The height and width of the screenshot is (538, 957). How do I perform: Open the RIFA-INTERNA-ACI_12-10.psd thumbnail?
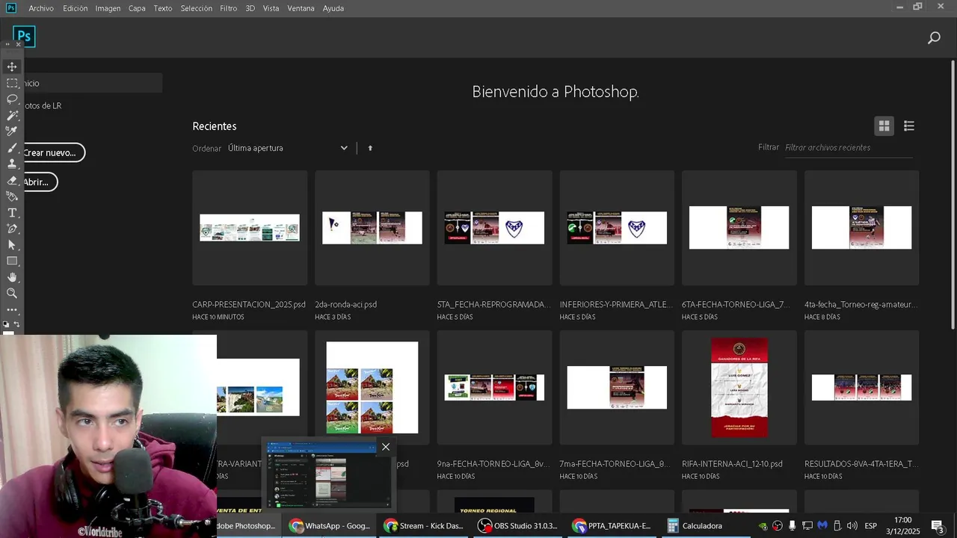coord(739,388)
